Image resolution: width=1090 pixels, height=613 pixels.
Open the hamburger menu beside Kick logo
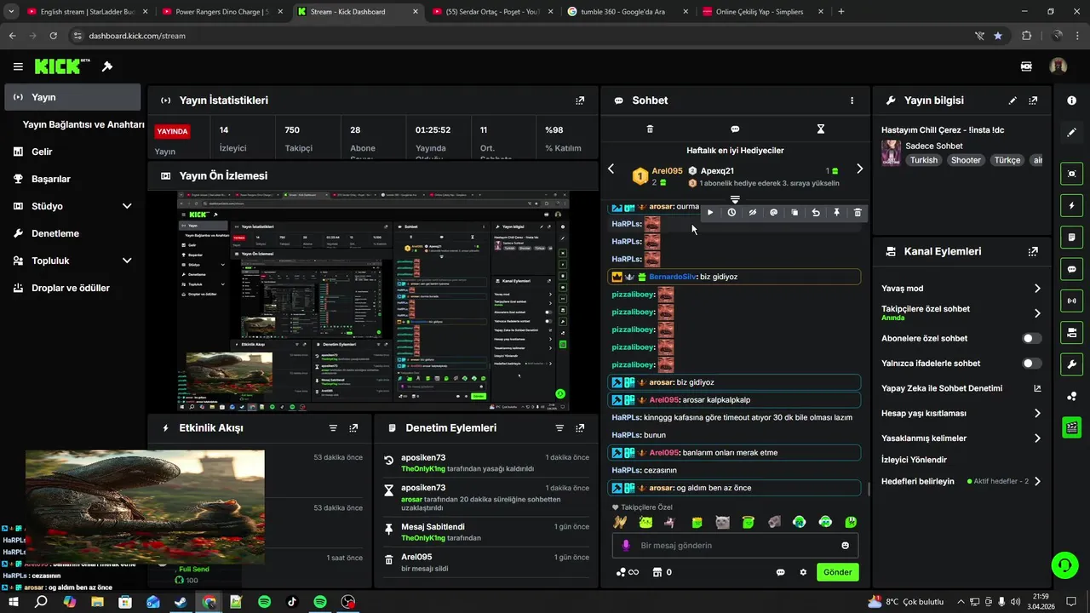18,66
